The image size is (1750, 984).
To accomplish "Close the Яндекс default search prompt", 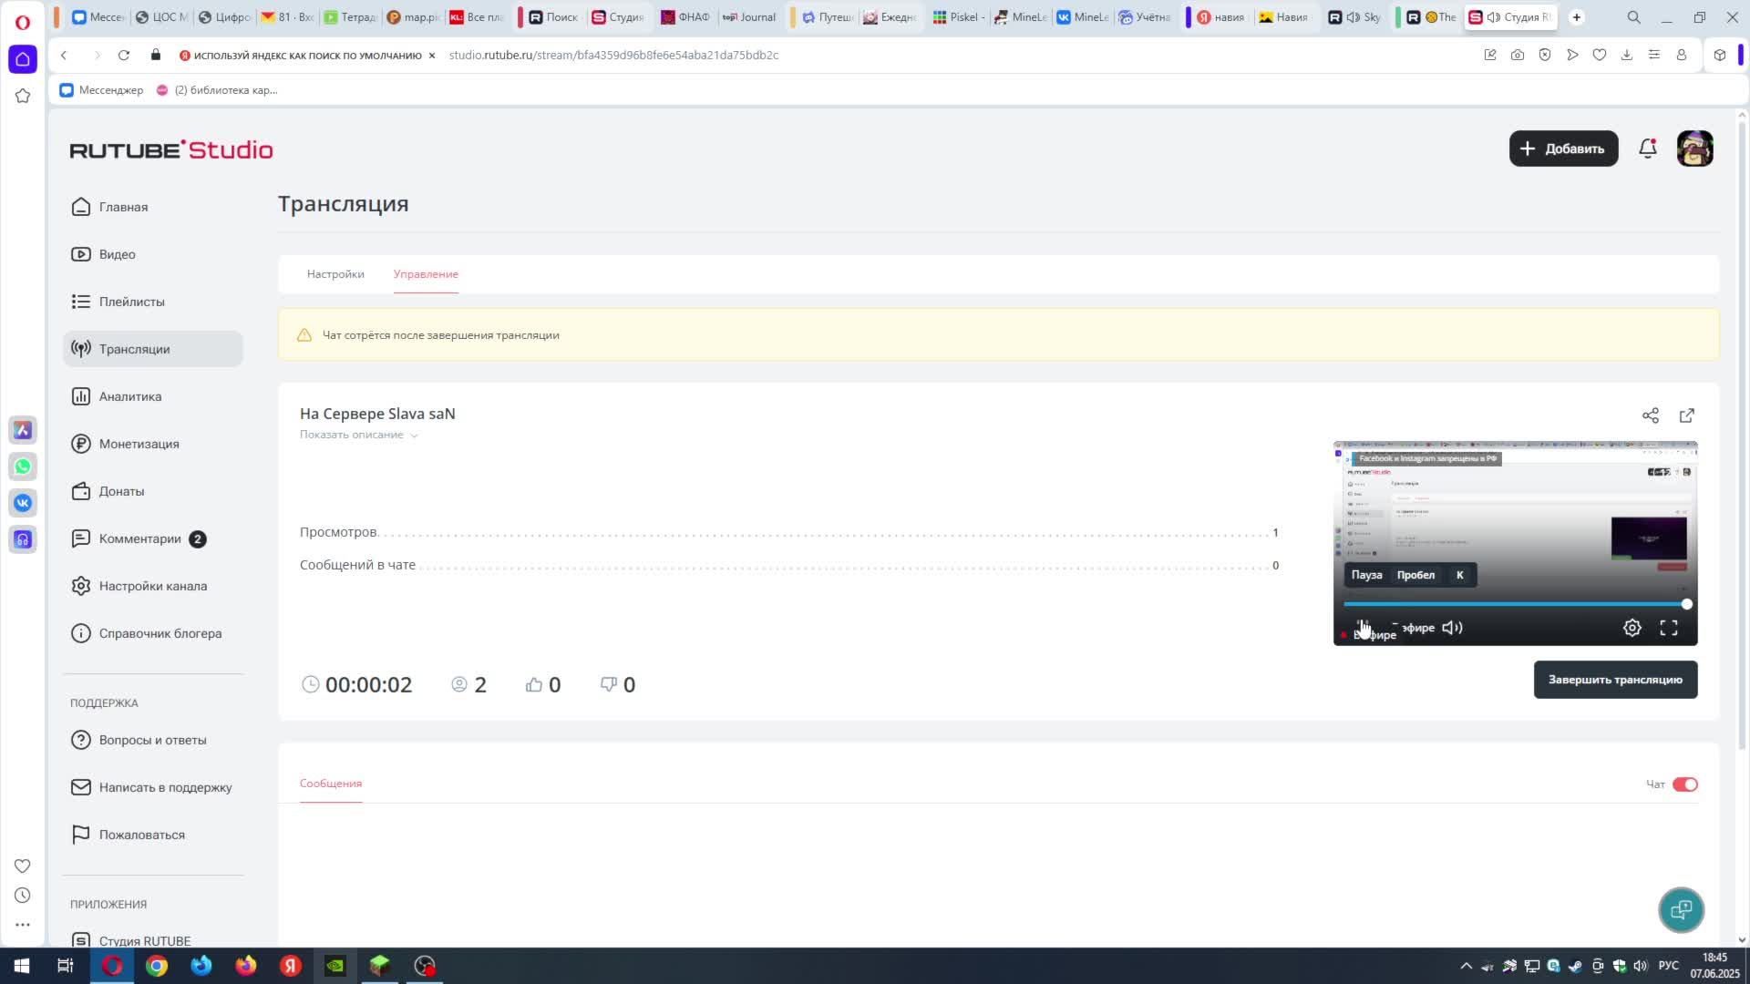I will click(432, 56).
